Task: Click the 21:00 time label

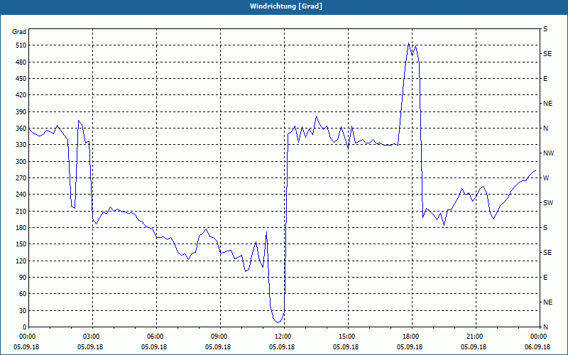Action: coord(475,337)
